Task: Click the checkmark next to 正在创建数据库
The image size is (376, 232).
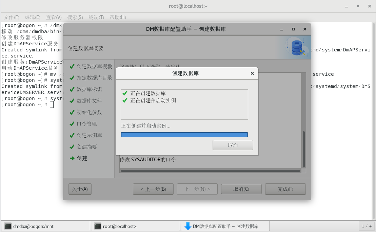Action: (125, 93)
